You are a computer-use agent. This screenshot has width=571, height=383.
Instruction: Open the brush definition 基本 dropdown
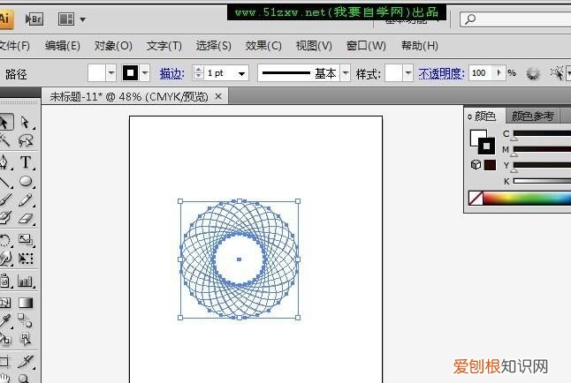[x=346, y=73]
